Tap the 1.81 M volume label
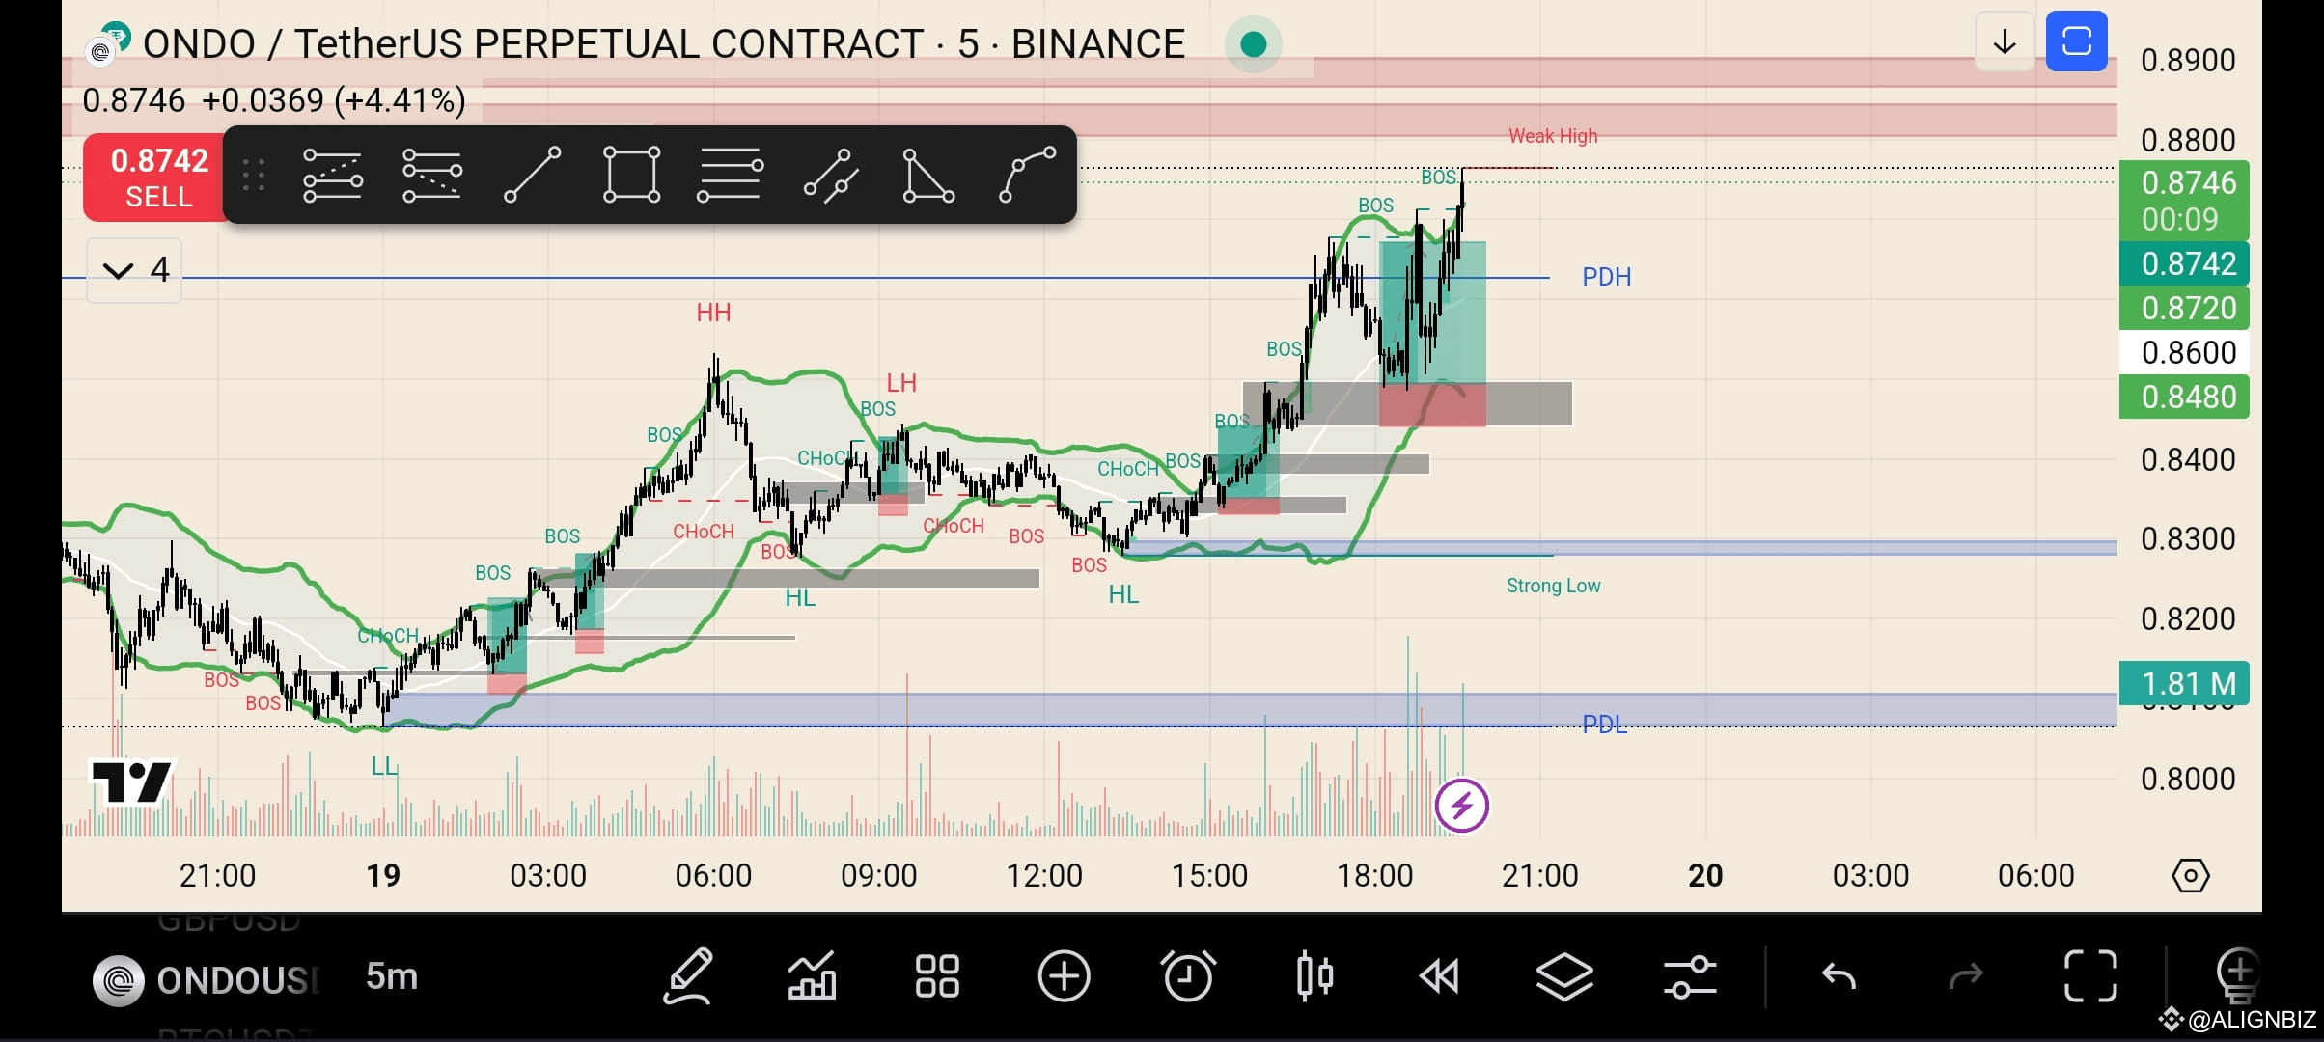Viewport: 2324px width, 1042px height. click(x=2184, y=683)
